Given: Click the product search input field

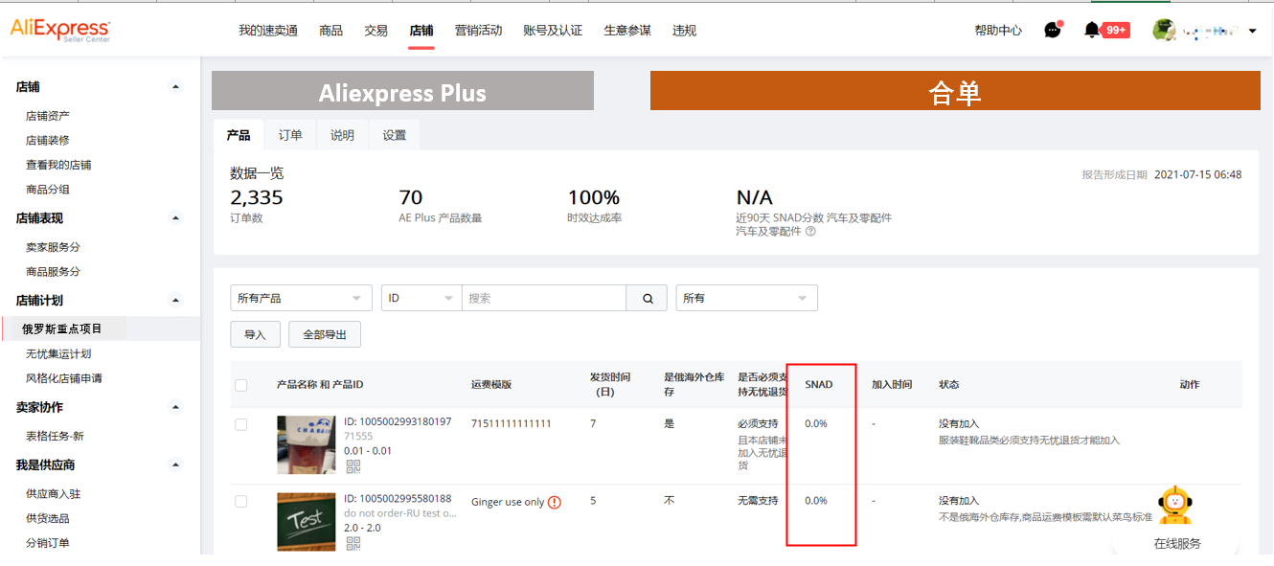Looking at the screenshot, I should [x=544, y=299].
